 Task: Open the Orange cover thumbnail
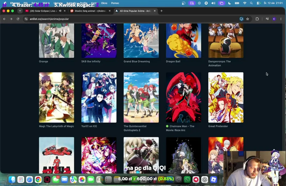click(x=56, y=41)
